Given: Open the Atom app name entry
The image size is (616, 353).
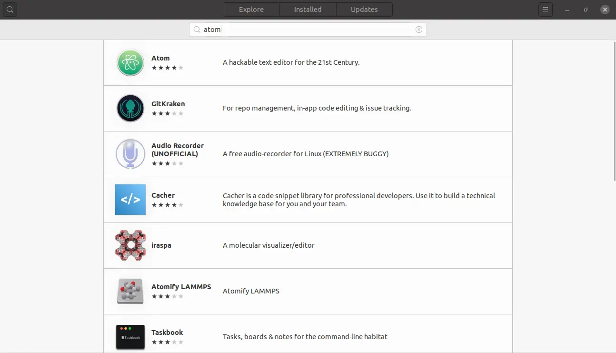Looking at the screenshot, I should 160,58.
